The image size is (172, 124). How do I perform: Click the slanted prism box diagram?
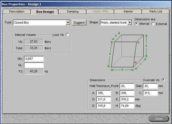[128, 52]
